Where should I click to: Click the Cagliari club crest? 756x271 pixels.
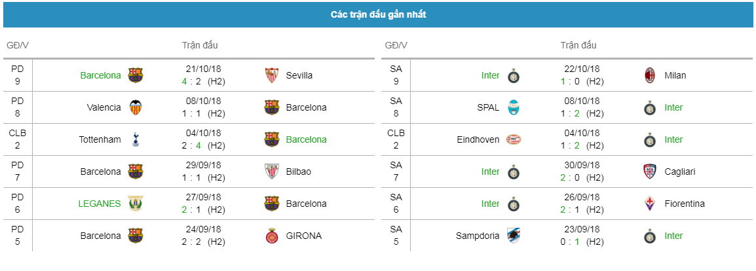(651, 172)
